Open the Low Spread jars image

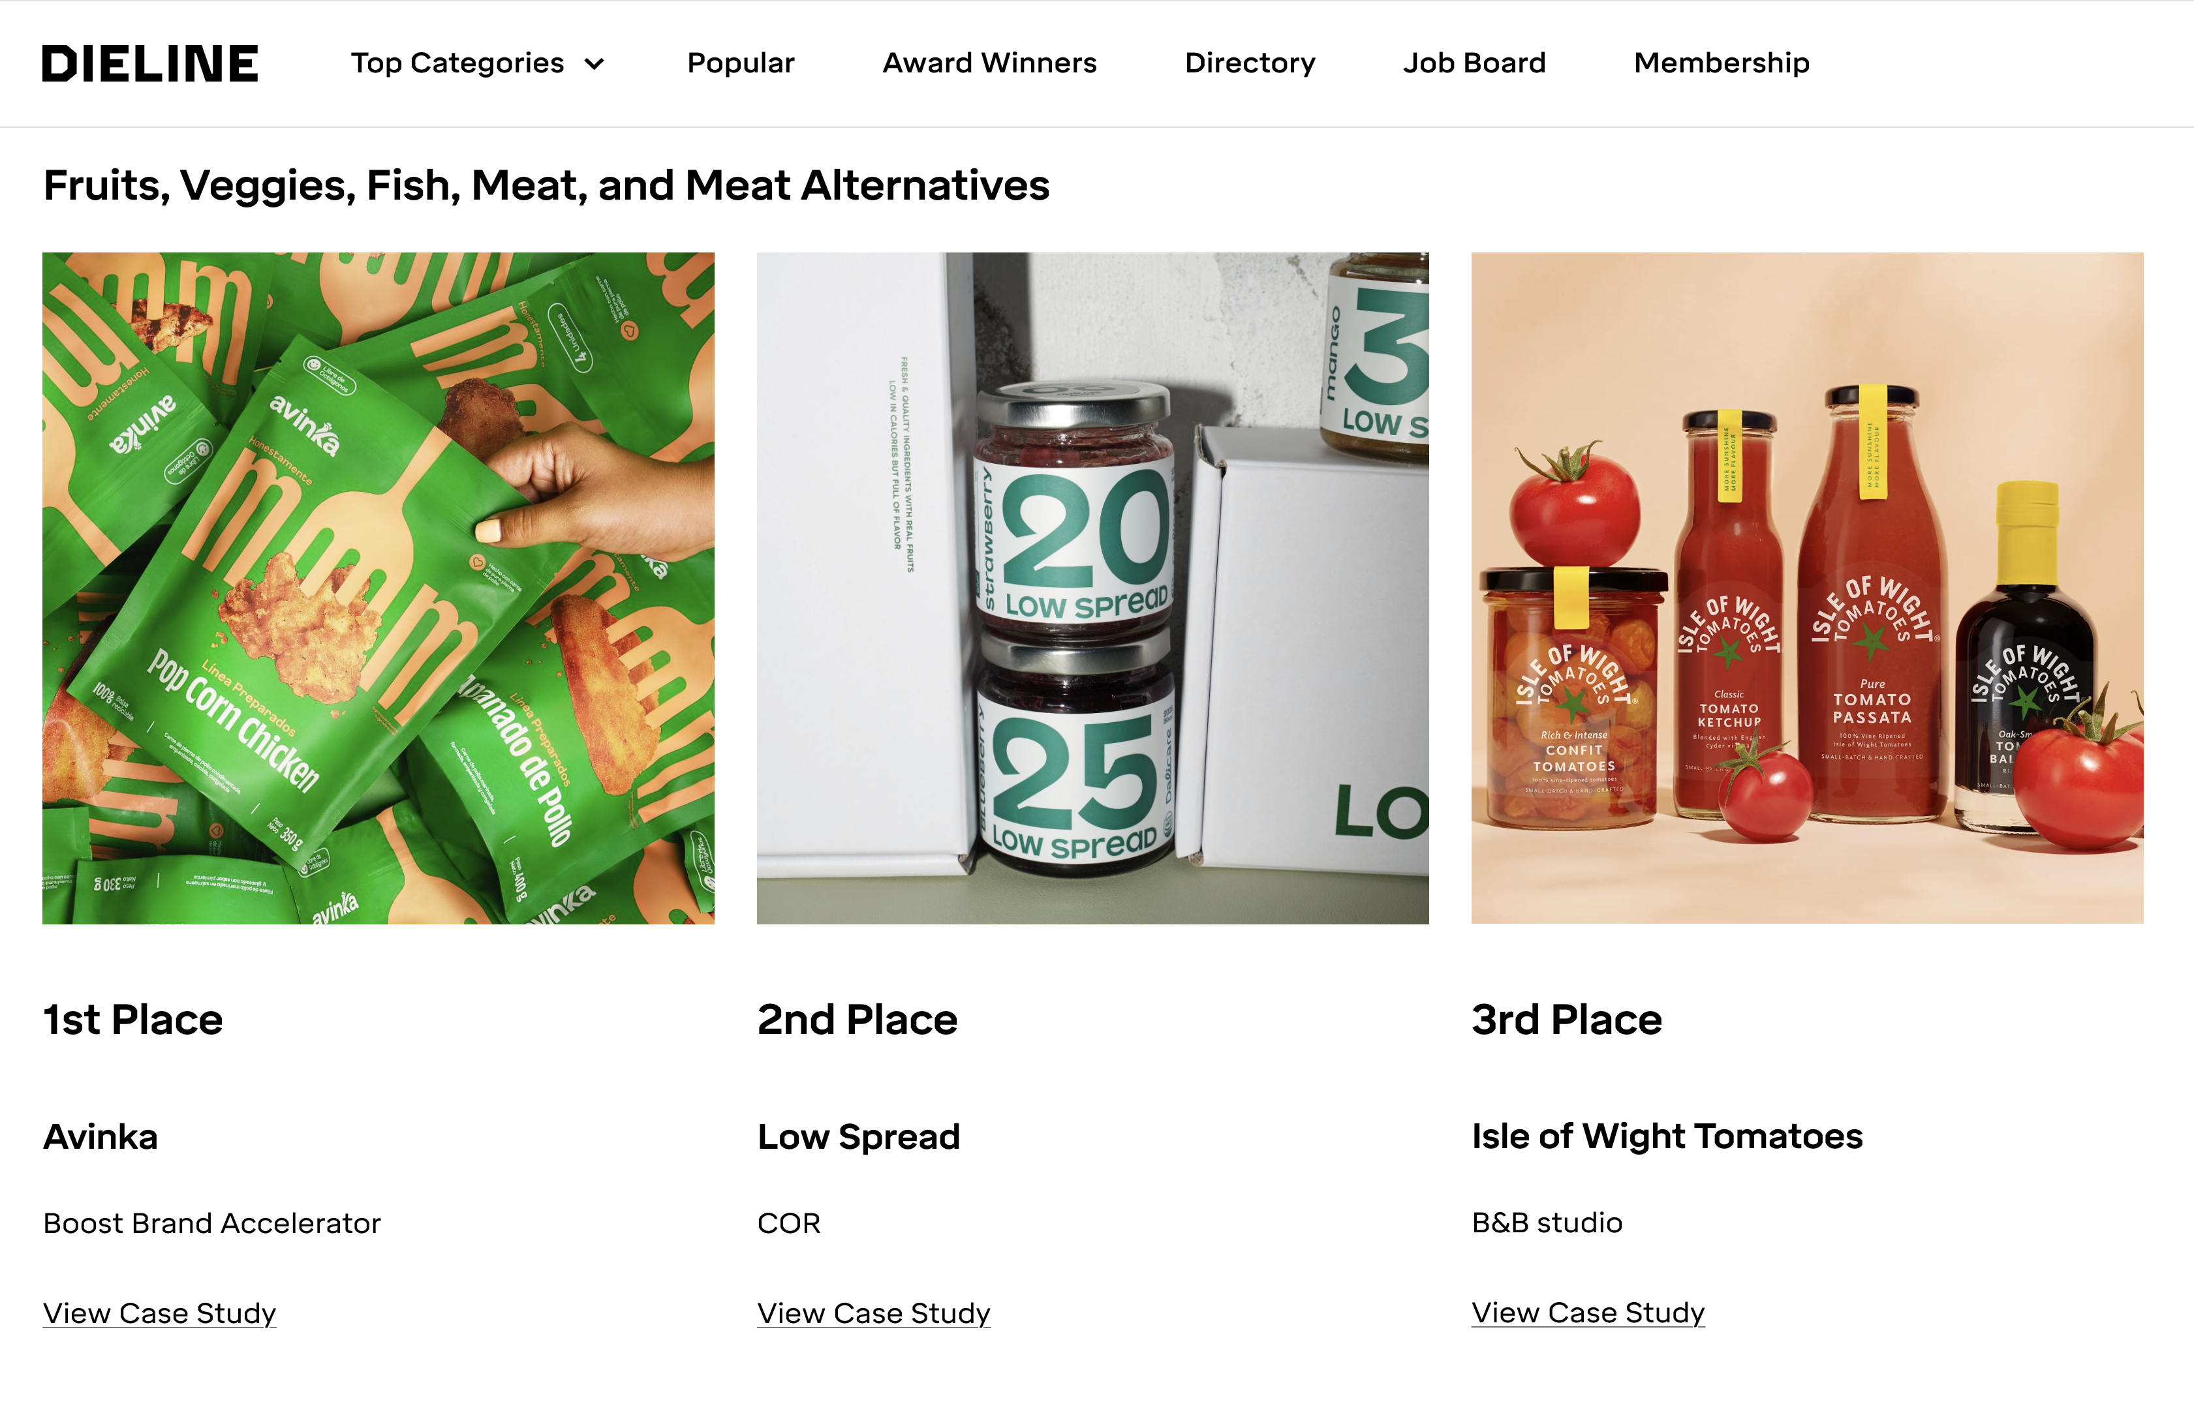1093,588
